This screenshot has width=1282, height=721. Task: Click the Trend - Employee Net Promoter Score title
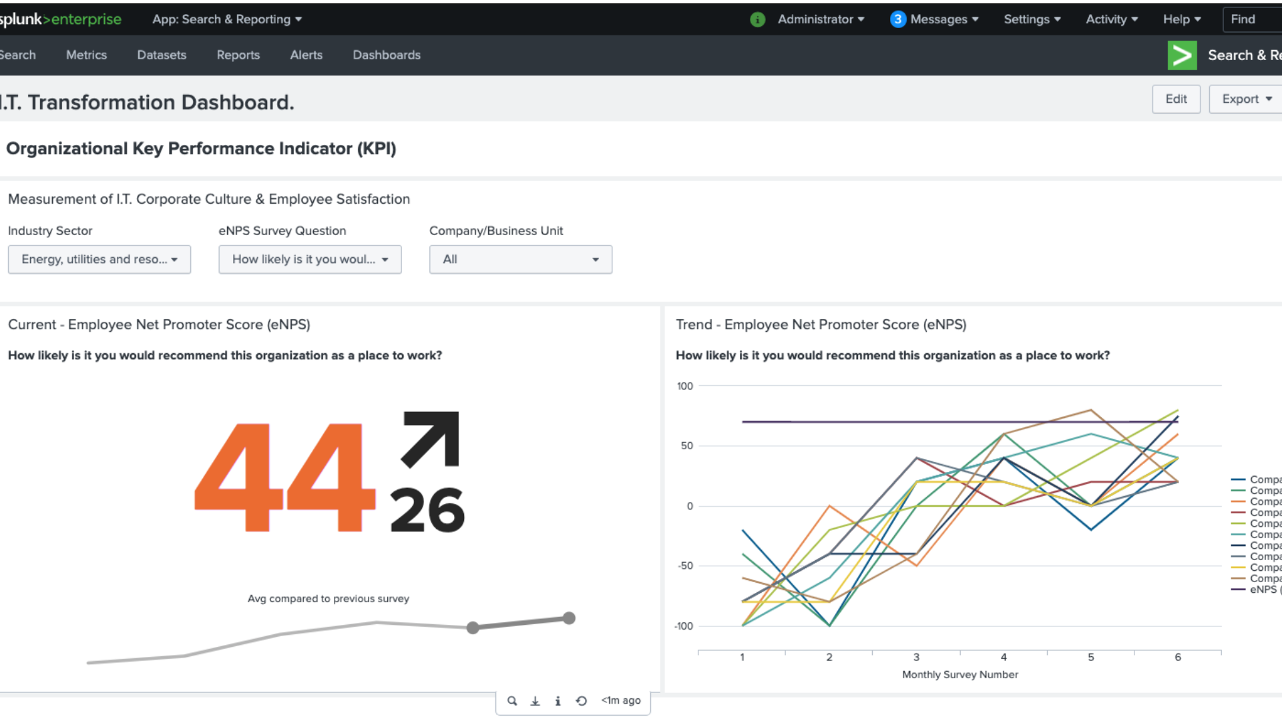(821, 324)
